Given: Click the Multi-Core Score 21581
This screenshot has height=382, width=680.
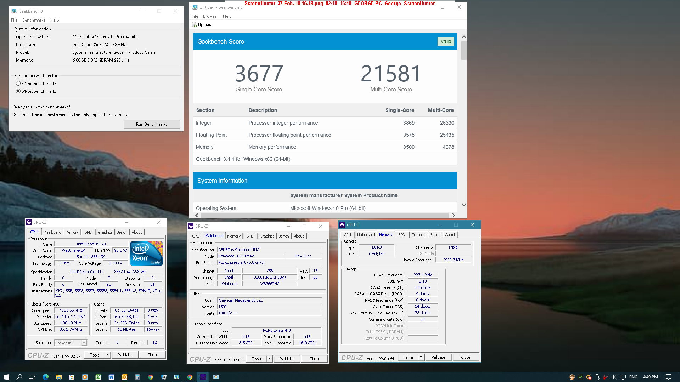Looking at the screenshot, I should pyautogui.click(x=391, y=74).
